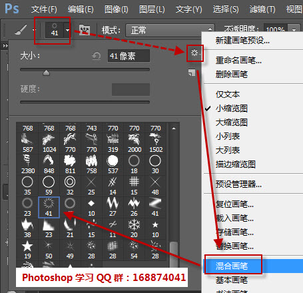303x293 pixels.
Task: Select the thin circle brush 18
Action: pyautogui.click(x=134, y=164)
